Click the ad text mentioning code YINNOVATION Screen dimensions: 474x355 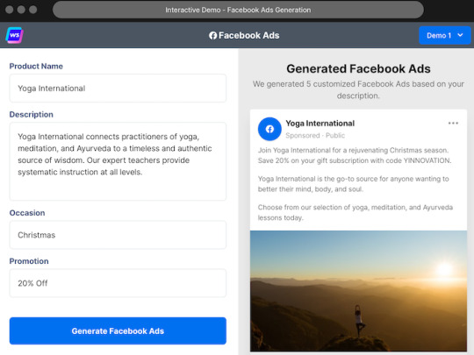point(355,155)
